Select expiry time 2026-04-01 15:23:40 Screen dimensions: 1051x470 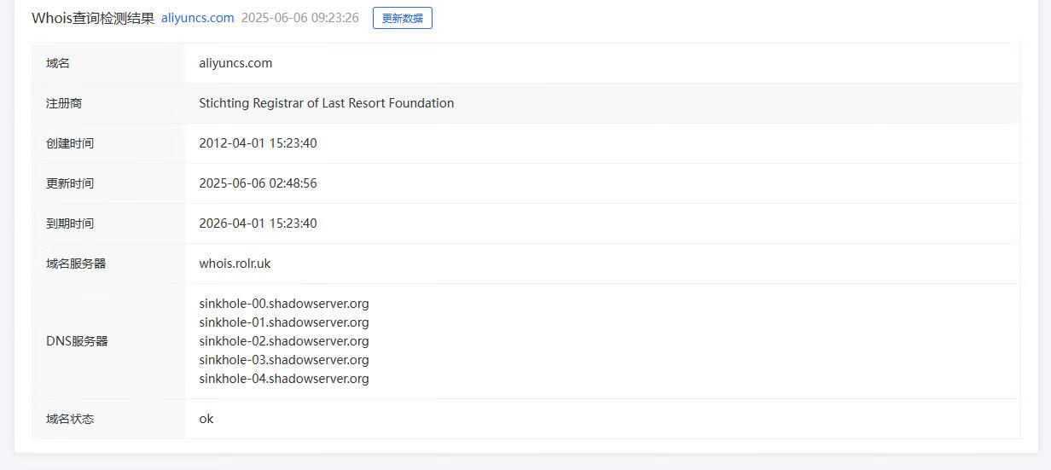(x=258, y=223)
